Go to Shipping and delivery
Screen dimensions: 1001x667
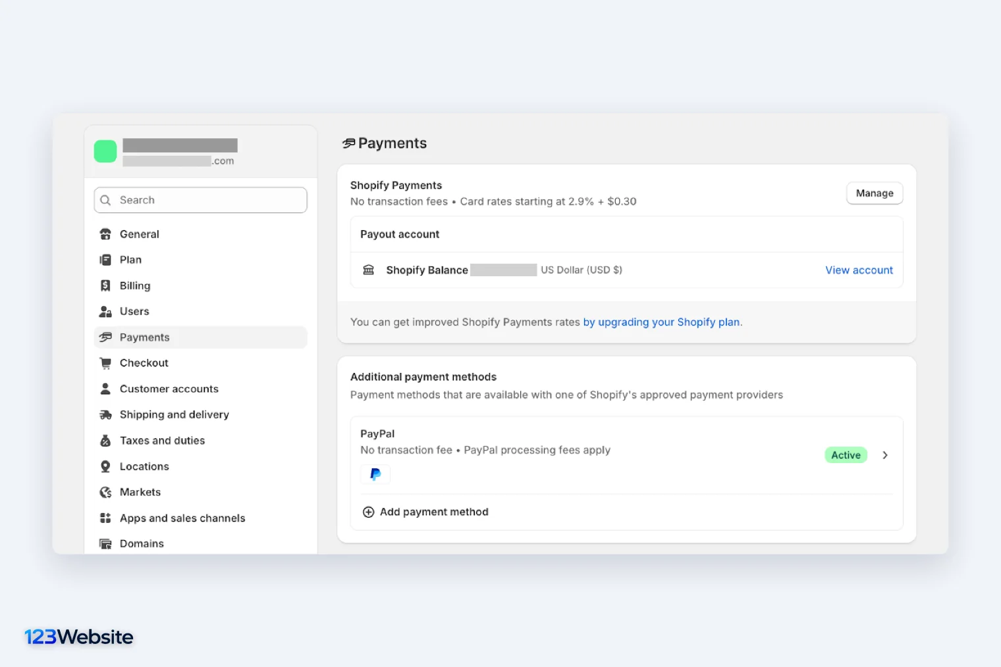200,414
